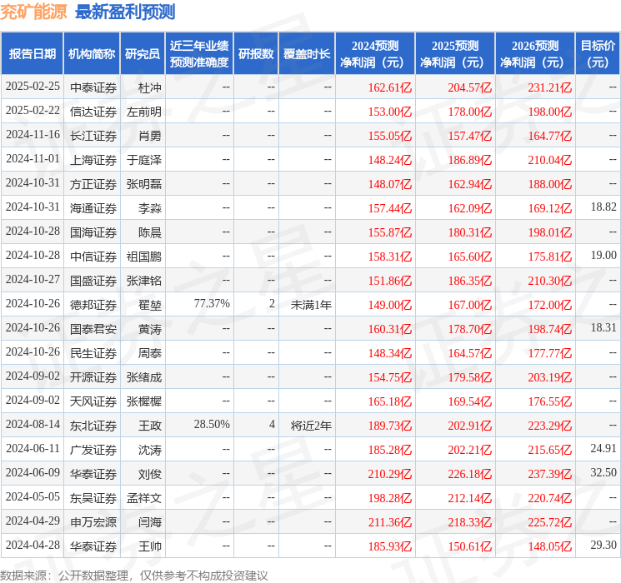Viewport: 621px width, 583px height.
Task: Click the 162.61亿 2024 forecast value
Action: pos(390,87)
